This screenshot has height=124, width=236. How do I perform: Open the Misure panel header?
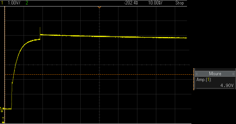tap(215, 74)
